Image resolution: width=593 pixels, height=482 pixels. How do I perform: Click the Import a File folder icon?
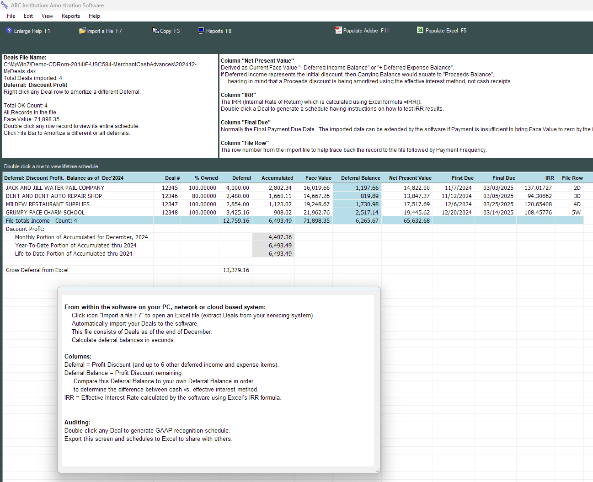[x=82, y=31]
